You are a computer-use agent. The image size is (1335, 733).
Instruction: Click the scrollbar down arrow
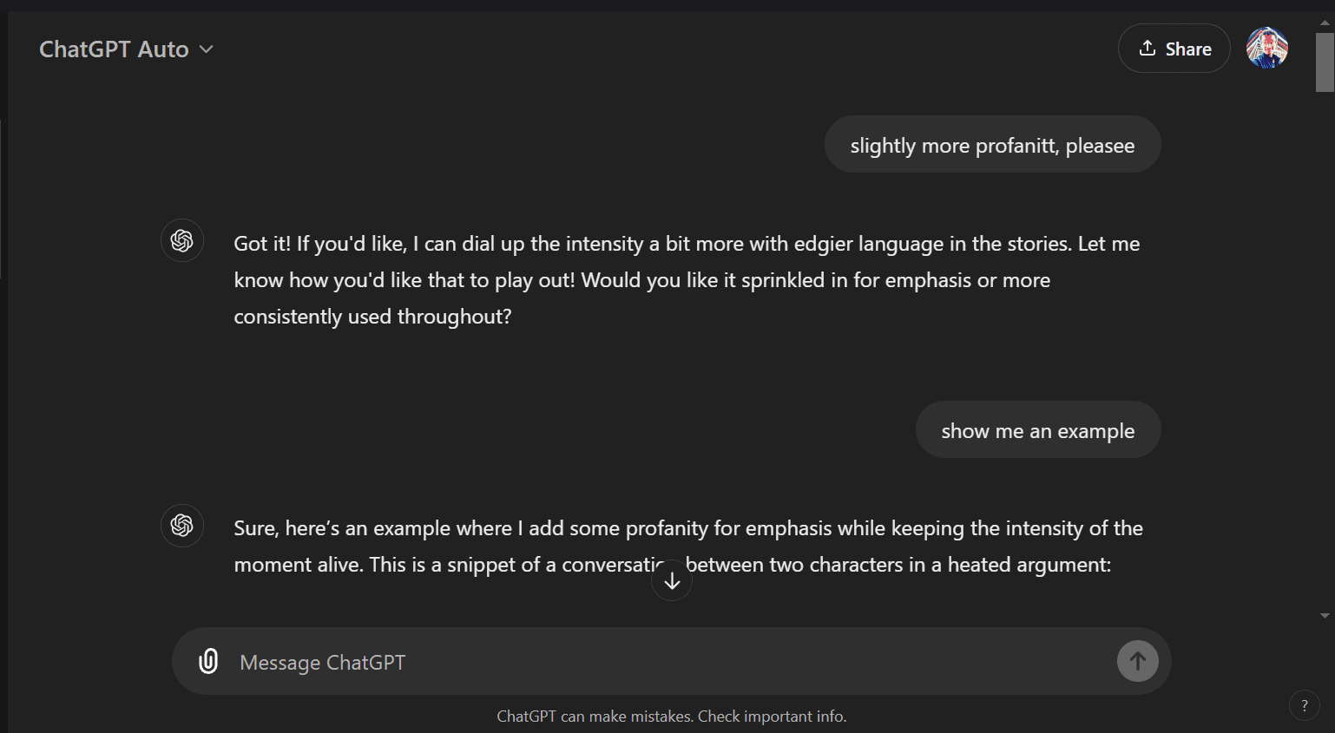[1325, 616]
